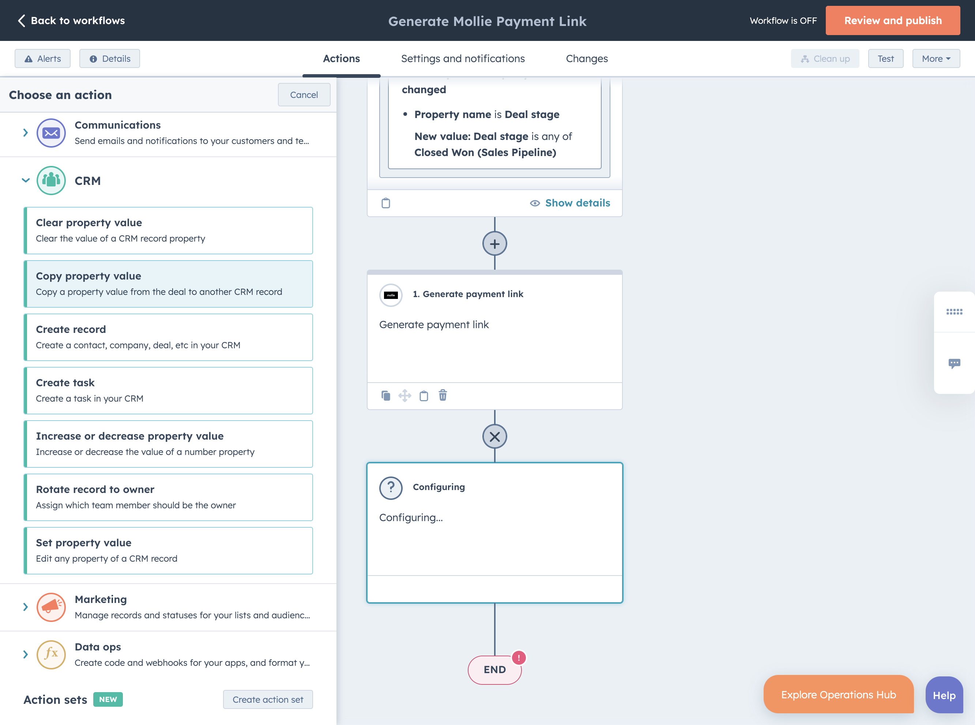Click the Data ops fx icon
This screenshot has height=725, width=975.
click(51, 655)
